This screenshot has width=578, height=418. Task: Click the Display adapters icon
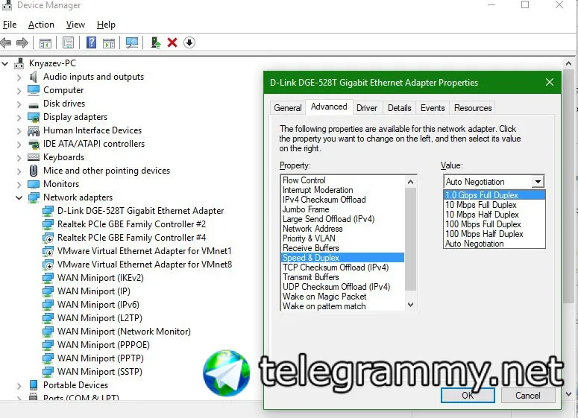pyautogui.click(x=34, y=117)
